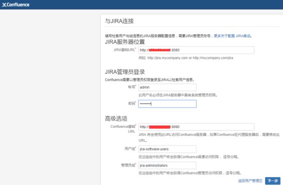Click the 管理员组 field label
The image size is (283, 185).
(128, 165)
